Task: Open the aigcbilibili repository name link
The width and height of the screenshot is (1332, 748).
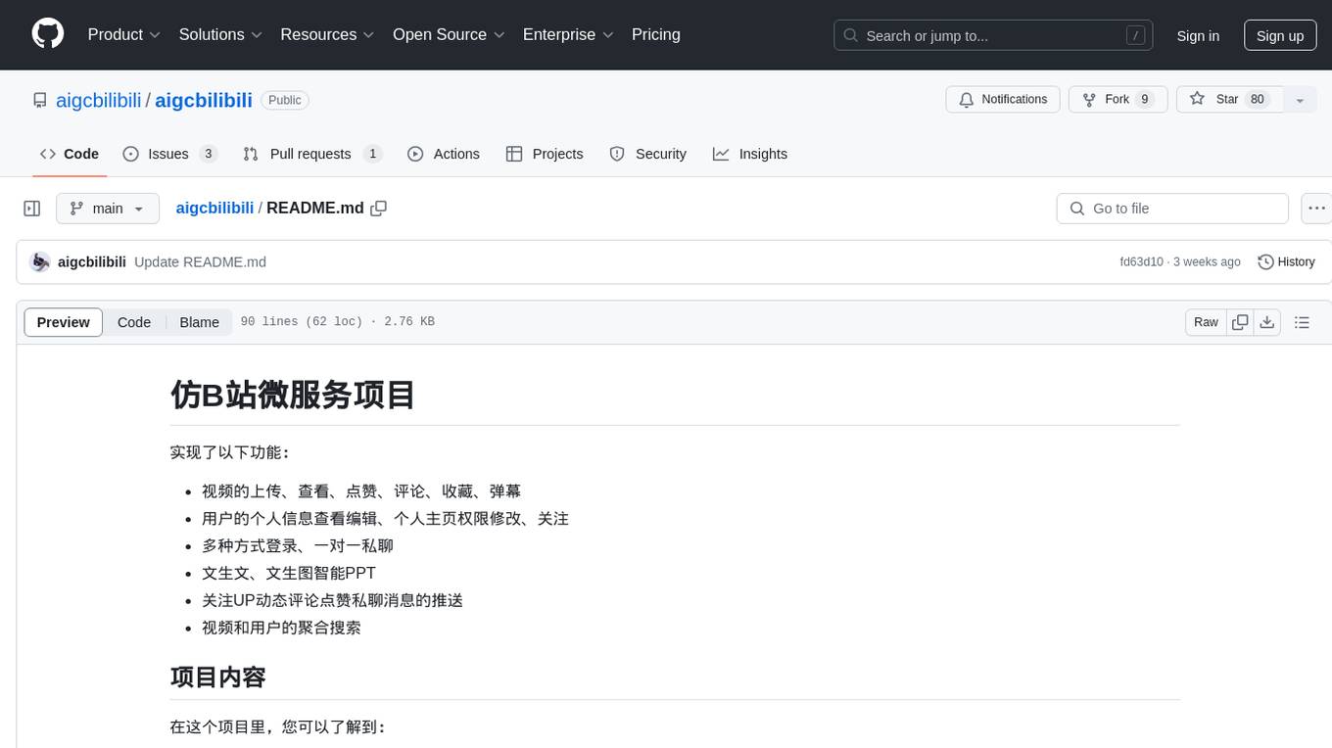Action: (x=204, y=100)
